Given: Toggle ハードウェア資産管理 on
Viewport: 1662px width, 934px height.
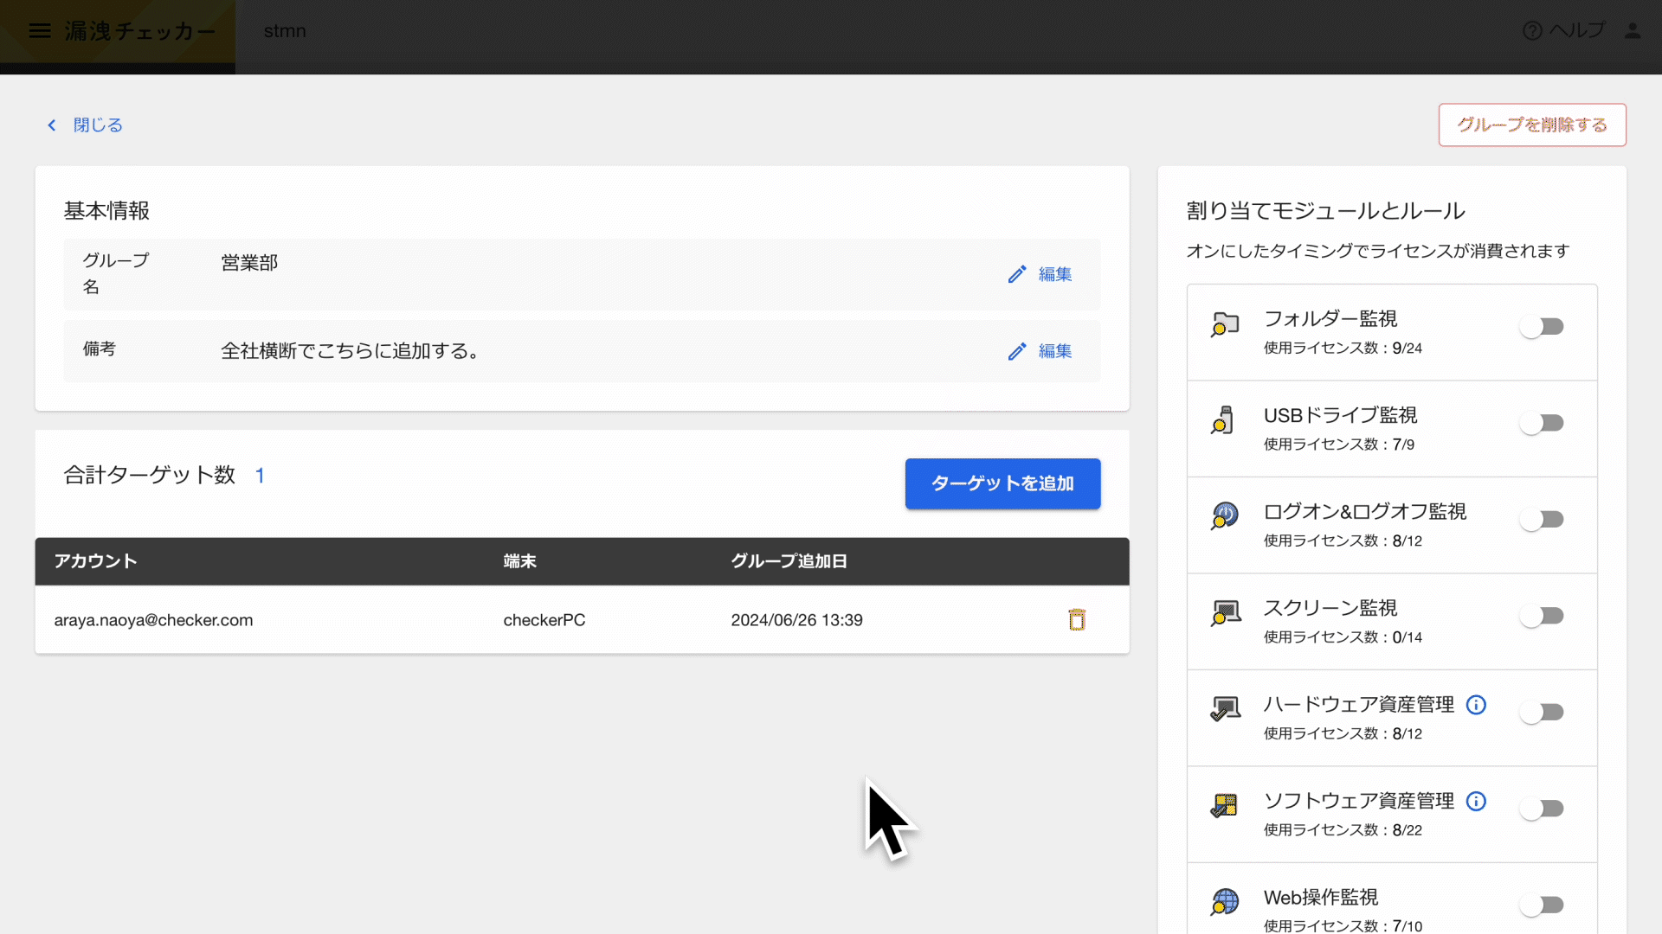Looking at the screenshot, I should [1542, 713].
